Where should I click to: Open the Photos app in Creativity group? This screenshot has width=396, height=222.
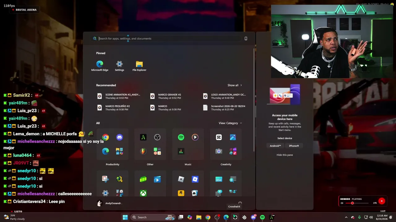pyautogui.click(x=233, y=137)
